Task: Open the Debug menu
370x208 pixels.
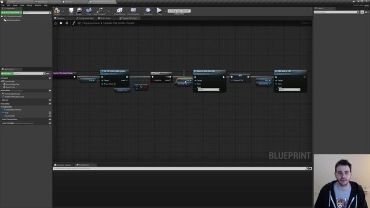Action: pos(29,5)
